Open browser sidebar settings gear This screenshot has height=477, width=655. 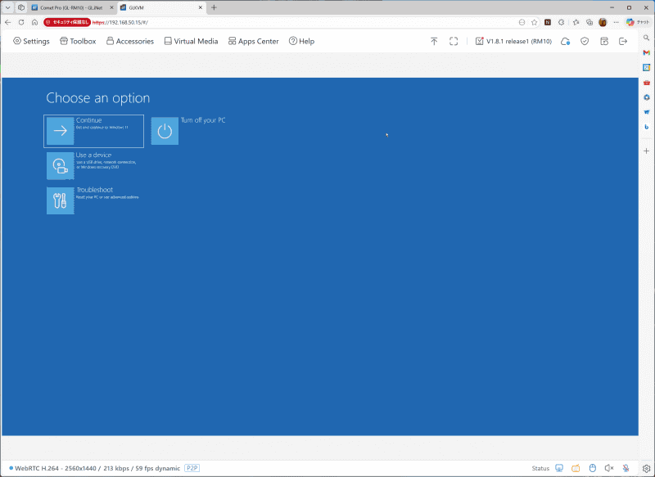(x=646, y=468)
